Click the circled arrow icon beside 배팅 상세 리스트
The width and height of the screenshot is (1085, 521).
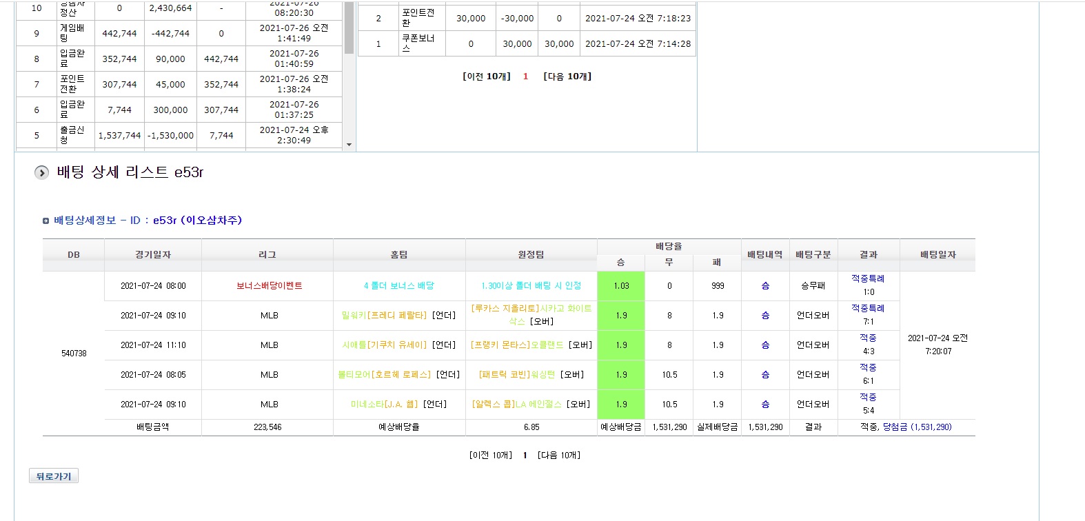[x=42, y=172]
